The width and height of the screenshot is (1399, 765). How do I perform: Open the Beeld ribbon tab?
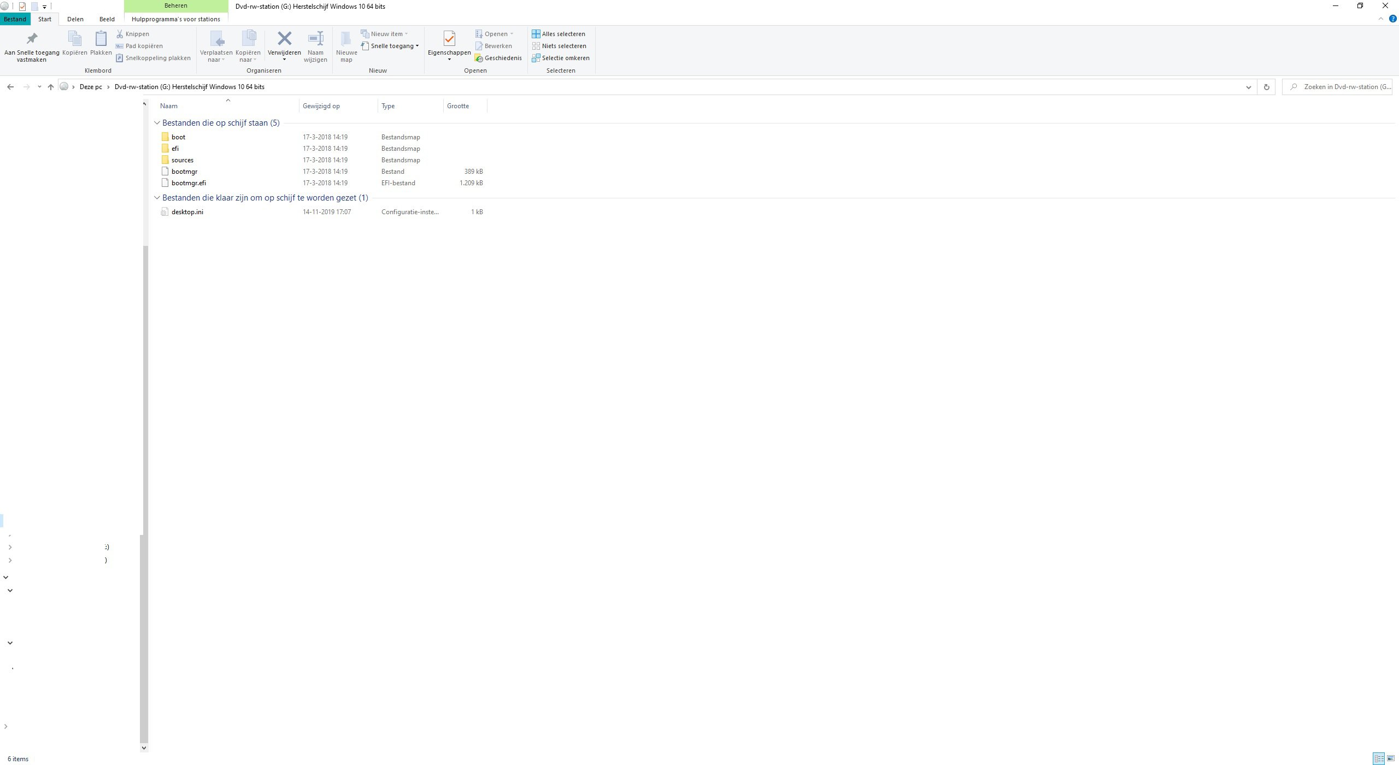click(107, 19)
